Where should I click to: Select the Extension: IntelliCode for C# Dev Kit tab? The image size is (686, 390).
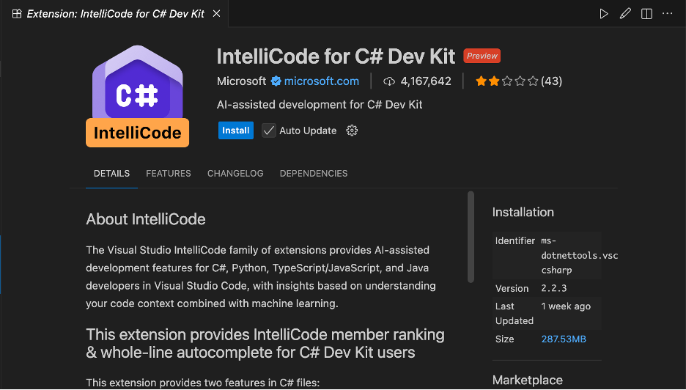point(116,14)
